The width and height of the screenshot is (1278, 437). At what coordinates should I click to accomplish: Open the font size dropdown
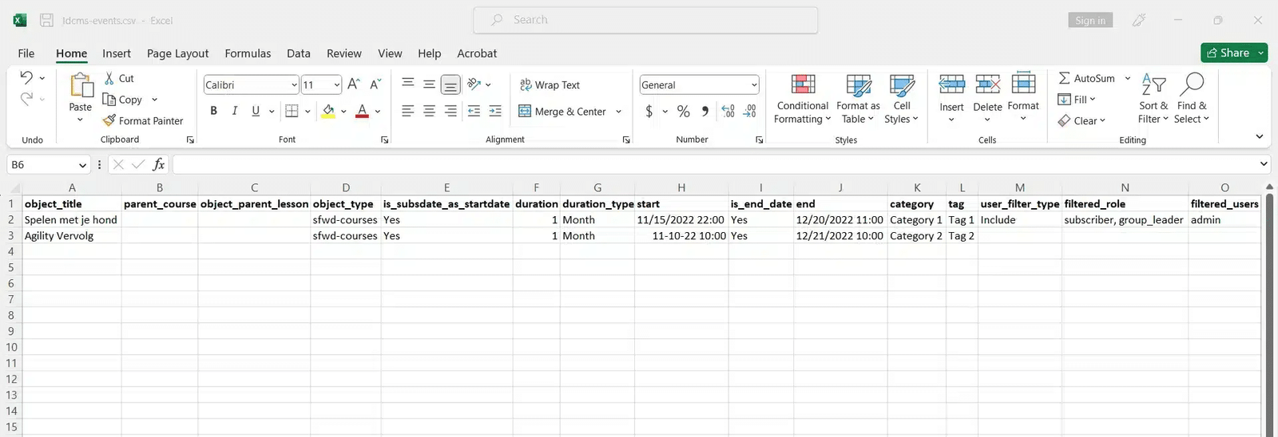pos(337,85)
